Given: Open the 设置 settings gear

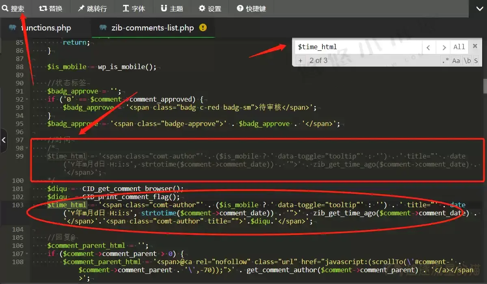Looking at the screenshot, I should point(210,9).
